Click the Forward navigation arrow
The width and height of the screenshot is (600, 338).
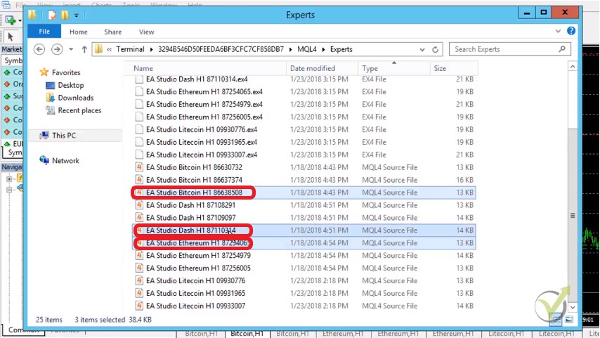57,49
